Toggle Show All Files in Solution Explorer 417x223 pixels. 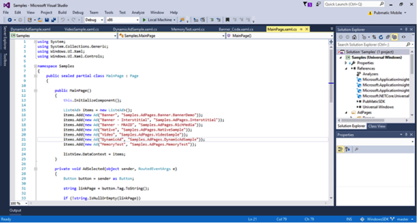pyautogui.click(x=395, y=37)
